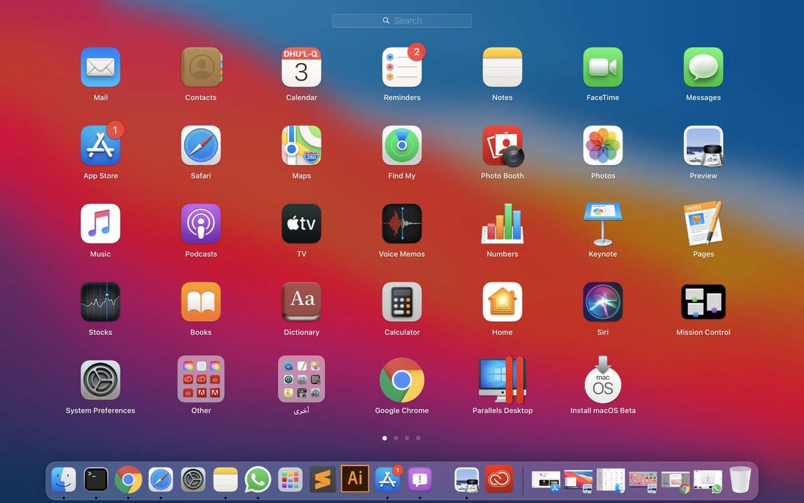The width and height of the screenshot is (804, 503).
Task: Click the Launchpad Search field
Action: (402, 21)
